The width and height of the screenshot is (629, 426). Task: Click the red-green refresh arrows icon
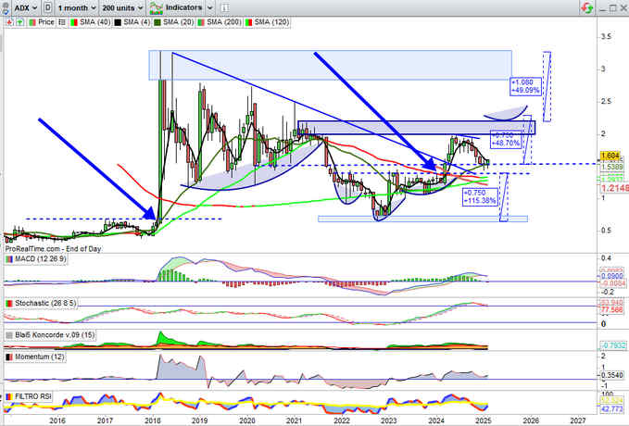[587, 7]
